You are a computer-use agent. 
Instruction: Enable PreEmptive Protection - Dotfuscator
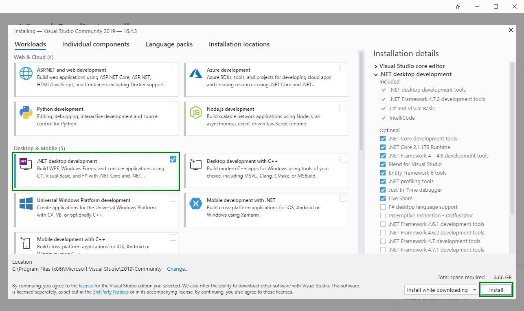(383, 216)
